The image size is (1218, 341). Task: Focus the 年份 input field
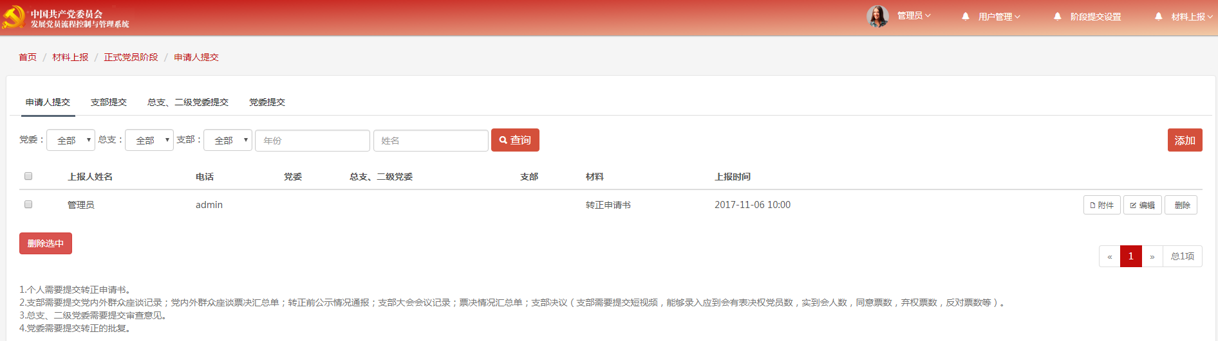pos(312,141)
